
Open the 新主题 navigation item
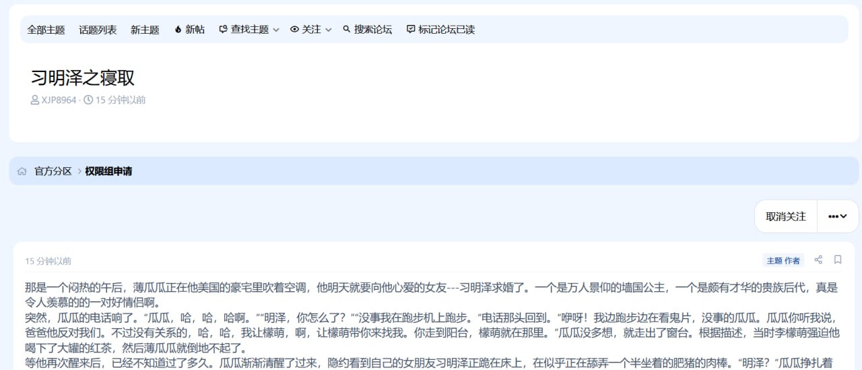tap(145, 30)
